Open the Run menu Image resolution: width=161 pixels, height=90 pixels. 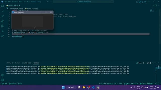(x=28, y=2)
